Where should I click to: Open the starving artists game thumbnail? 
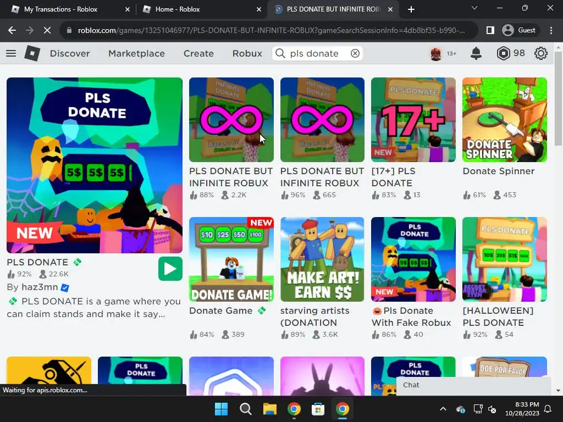click(322, 259)
